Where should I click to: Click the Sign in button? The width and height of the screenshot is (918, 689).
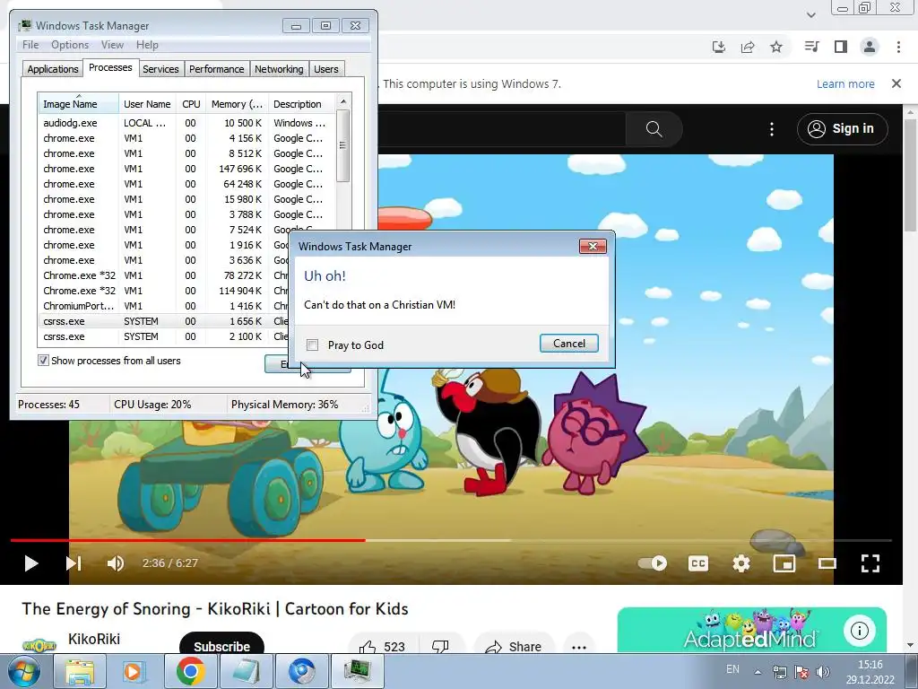pos(842,129)
